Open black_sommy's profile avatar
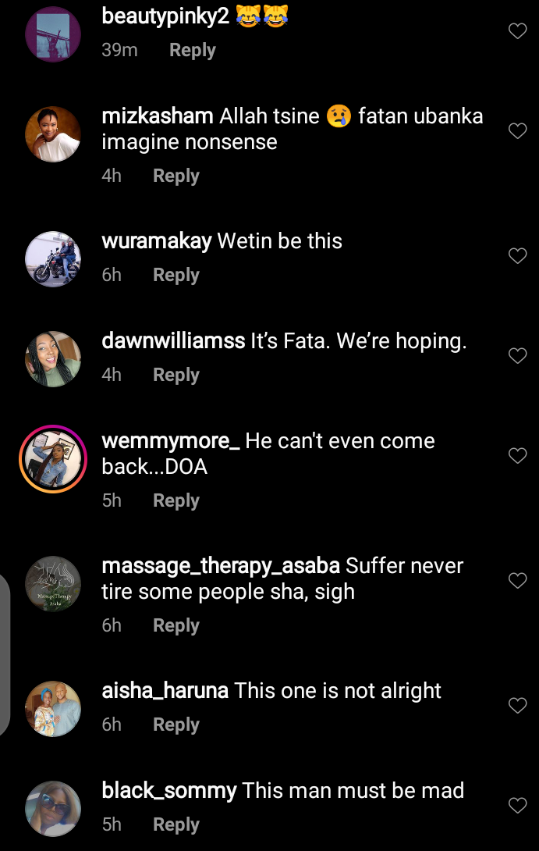This screenshot has height=851, width=539. (x=53, y=809)
